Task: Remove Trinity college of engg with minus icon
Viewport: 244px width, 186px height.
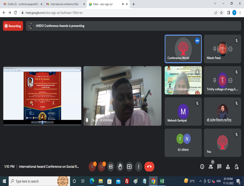Action: point(231,80)
